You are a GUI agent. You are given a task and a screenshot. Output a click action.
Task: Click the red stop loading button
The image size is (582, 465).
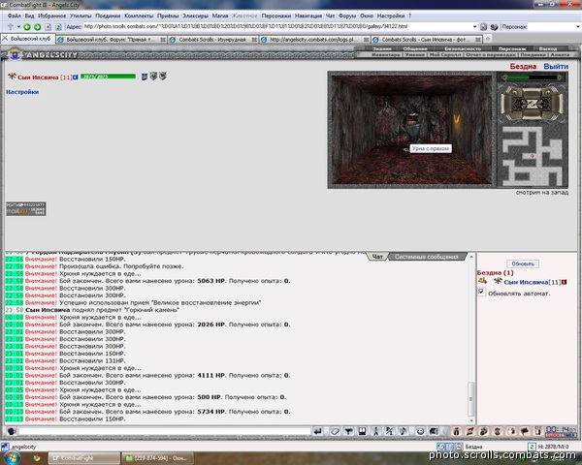coord(48,27)
